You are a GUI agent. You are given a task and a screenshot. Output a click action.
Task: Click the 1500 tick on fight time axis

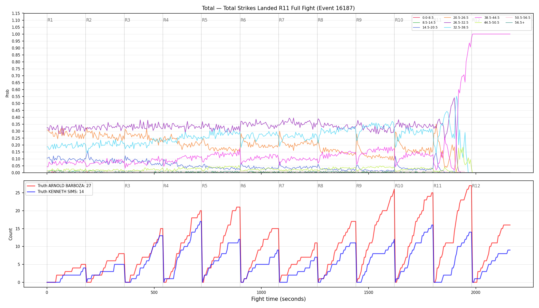pyautogui.click(x=369, y=292)
